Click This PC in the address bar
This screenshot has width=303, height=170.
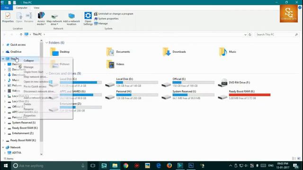[37, 34]
